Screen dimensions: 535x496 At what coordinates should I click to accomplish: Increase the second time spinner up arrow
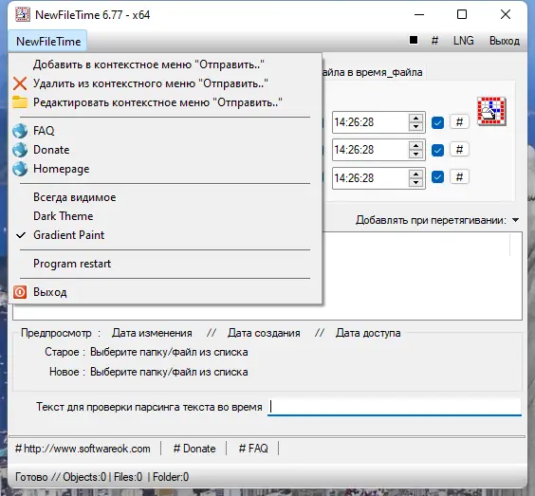415,146
